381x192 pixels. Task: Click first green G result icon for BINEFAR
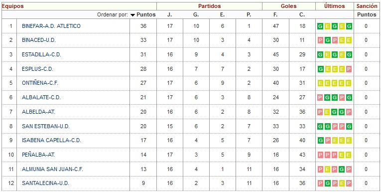[x=320, y=26]
